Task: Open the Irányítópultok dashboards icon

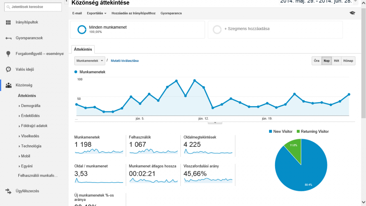Action: tap(8, 22)
